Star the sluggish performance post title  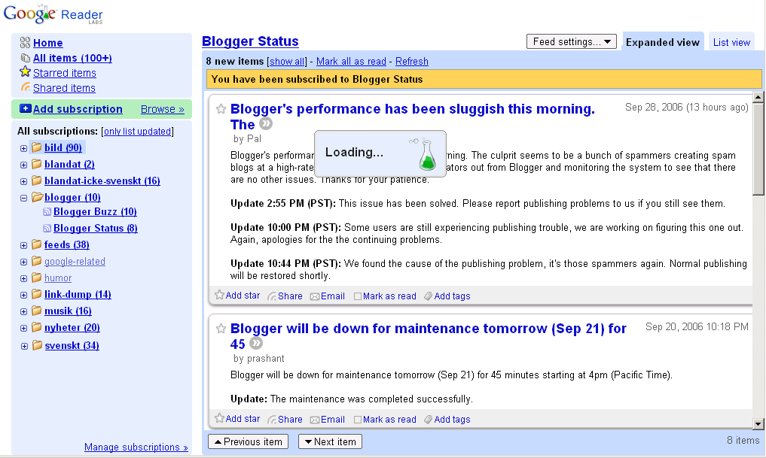(221, 109)
